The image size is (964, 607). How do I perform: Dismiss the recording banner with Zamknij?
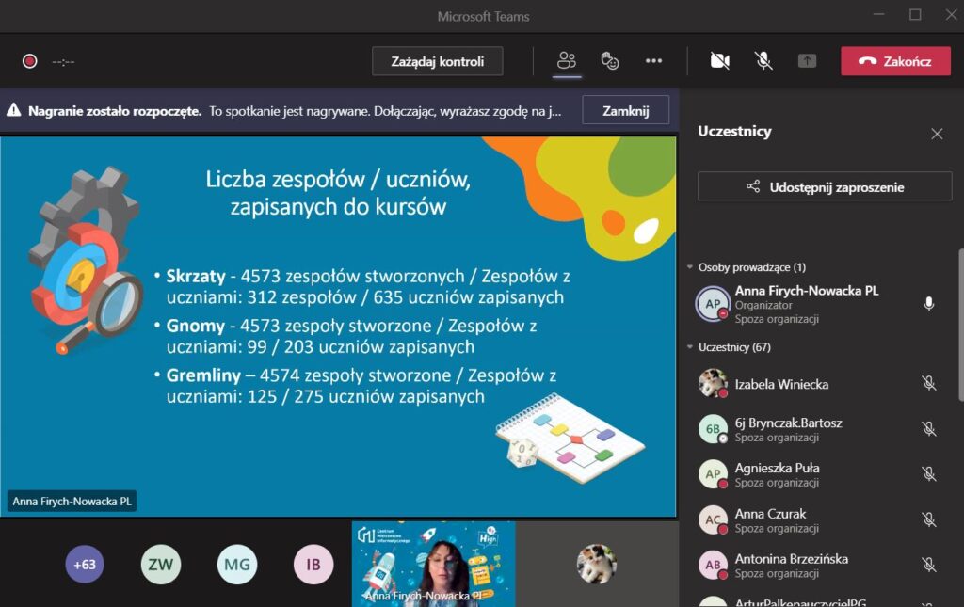click(x=625, y=110)
